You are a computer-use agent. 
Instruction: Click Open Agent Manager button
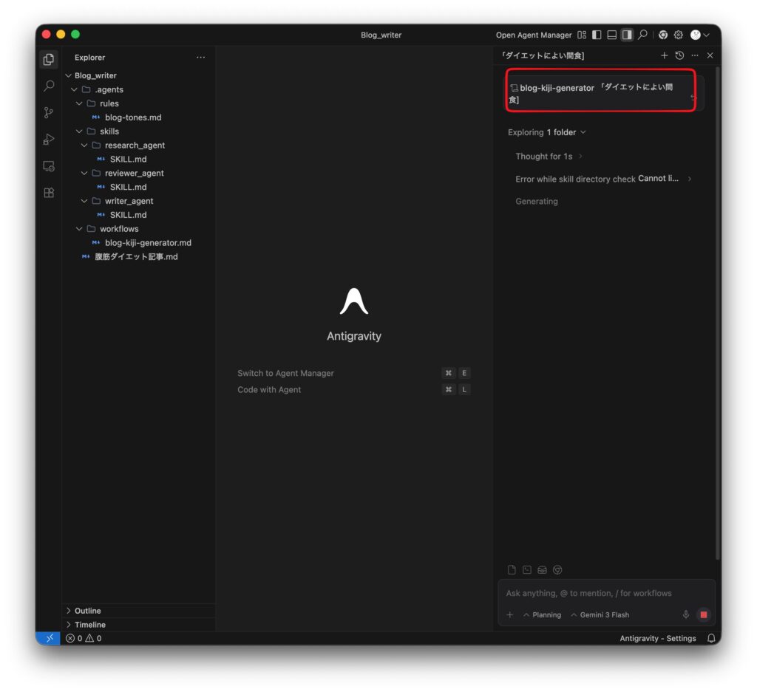pos(534,35)
